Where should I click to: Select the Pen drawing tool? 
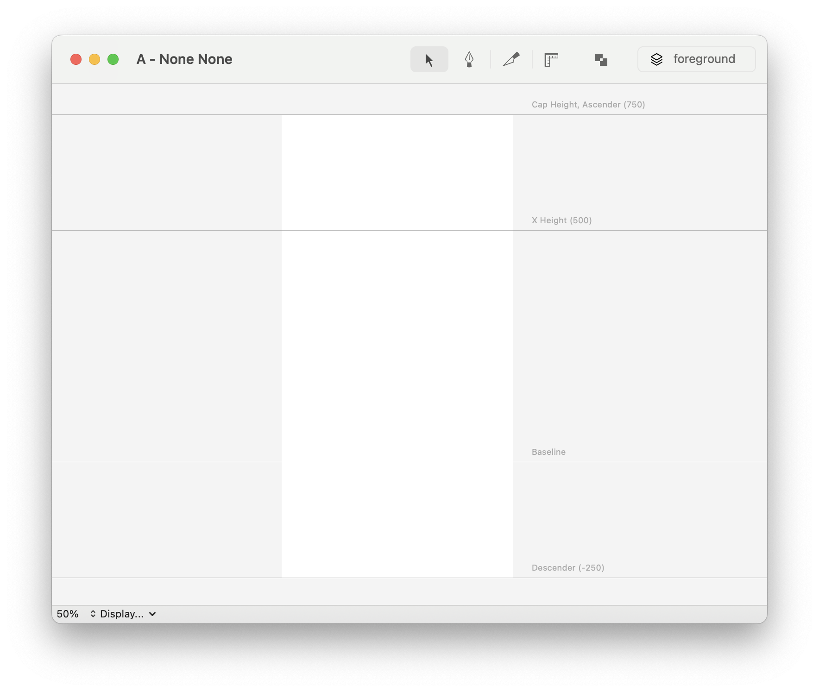point(469,59)
